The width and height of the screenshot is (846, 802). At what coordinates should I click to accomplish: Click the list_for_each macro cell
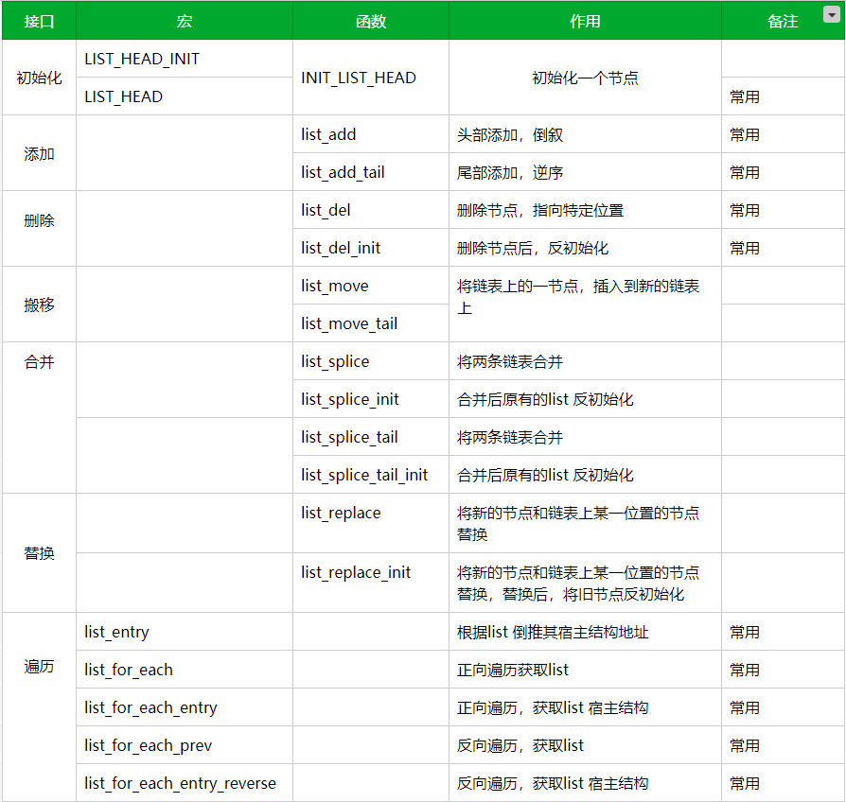(x=185, y=670)
